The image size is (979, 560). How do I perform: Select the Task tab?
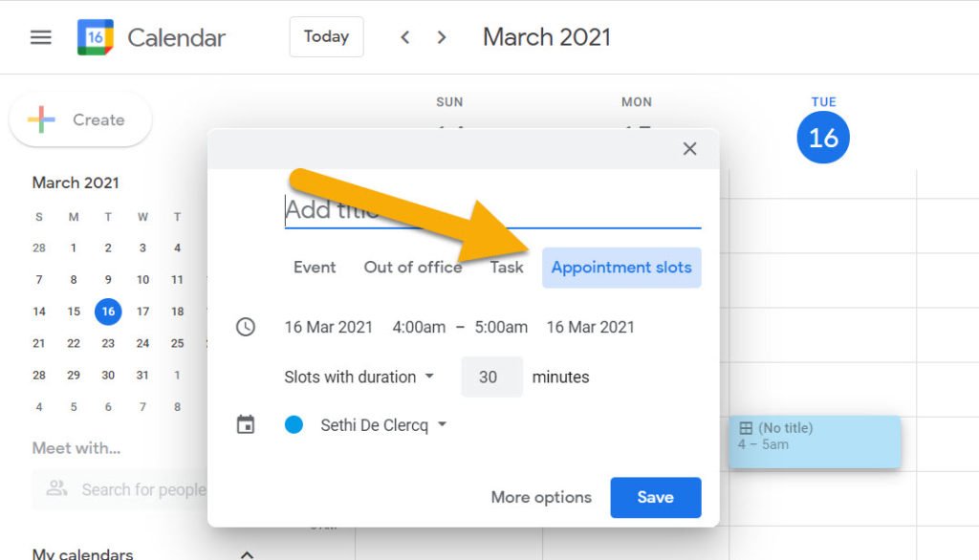click(507, 268)
